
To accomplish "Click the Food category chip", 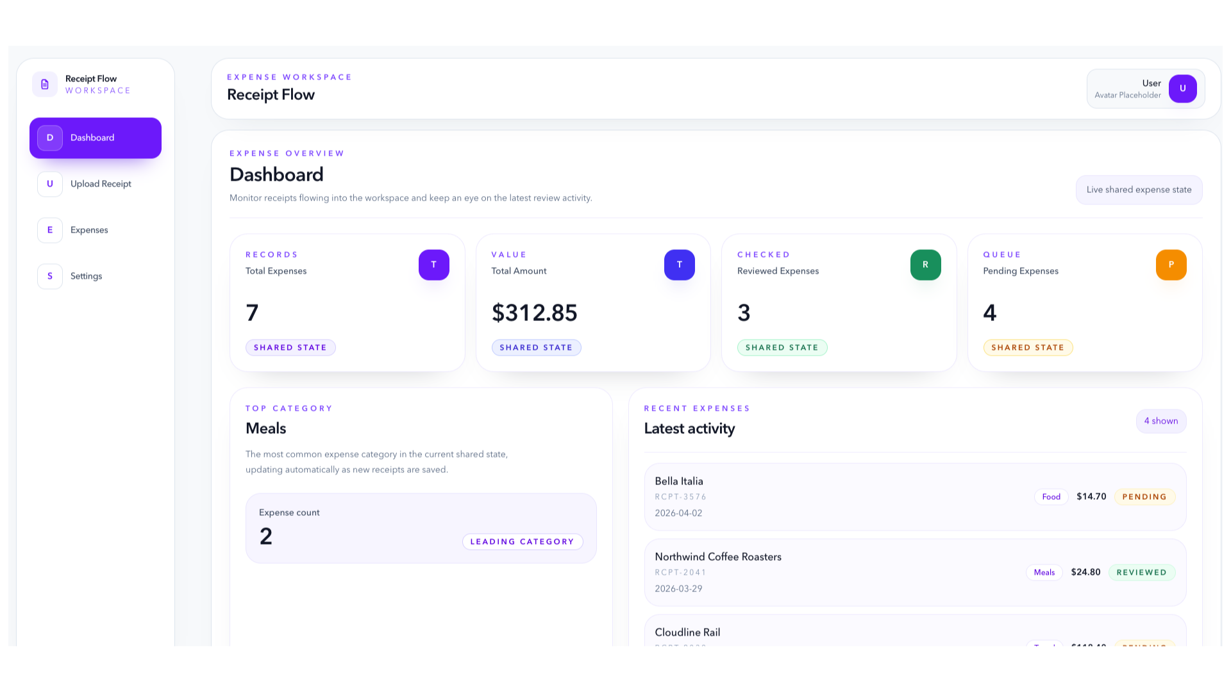I will 1050,497.
